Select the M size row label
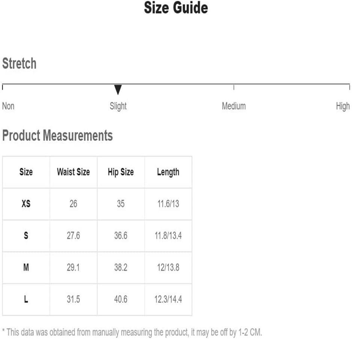Viewport: 352px width, 339px height. [x=26, y=268]
